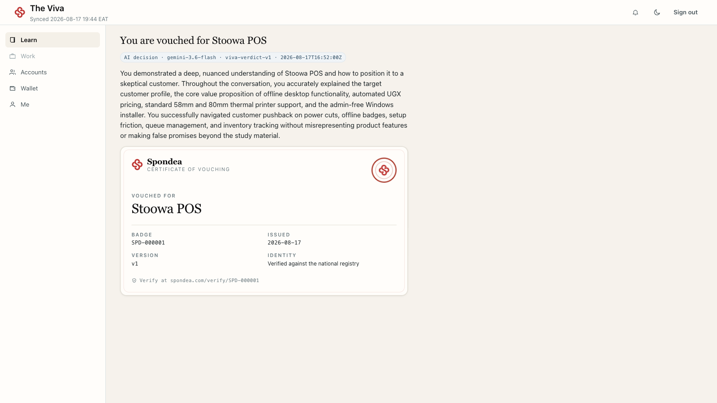Click the Spondea logo in header
Image resolution: width=717 pixels, height=403 pixels.
pos(20,13)
